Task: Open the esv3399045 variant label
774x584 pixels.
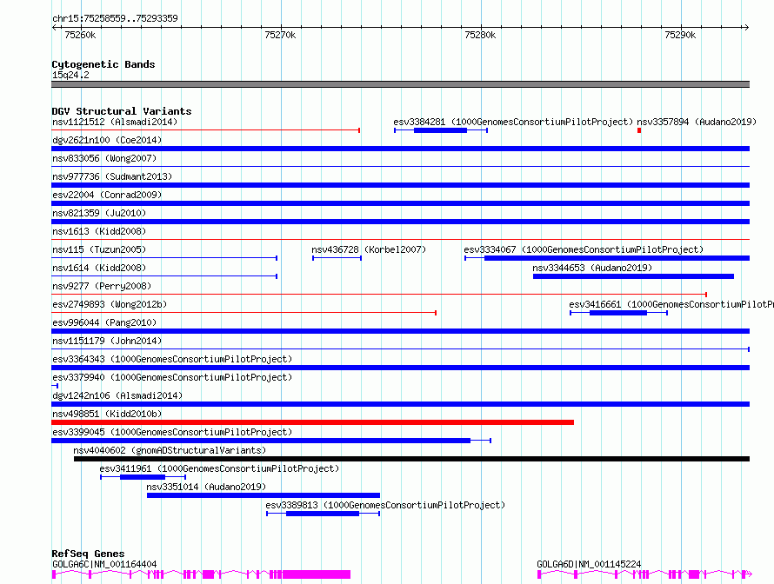Action: [x=172, y=432]
